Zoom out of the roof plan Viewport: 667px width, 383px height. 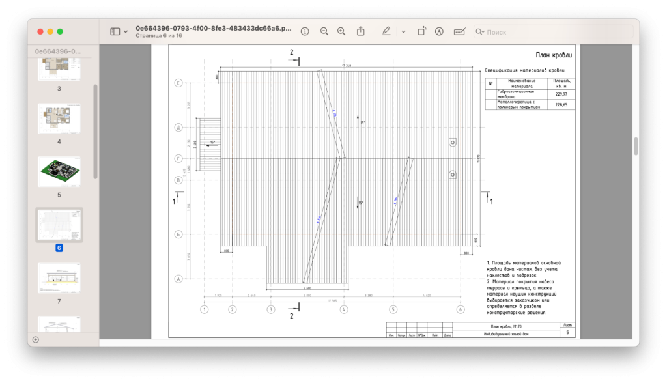point(324,31)
